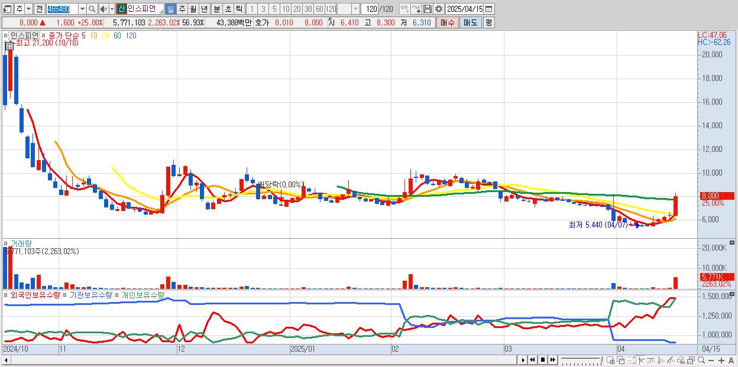Open the 주 mode dropdown arrow
738x367 pixels.
28,9
